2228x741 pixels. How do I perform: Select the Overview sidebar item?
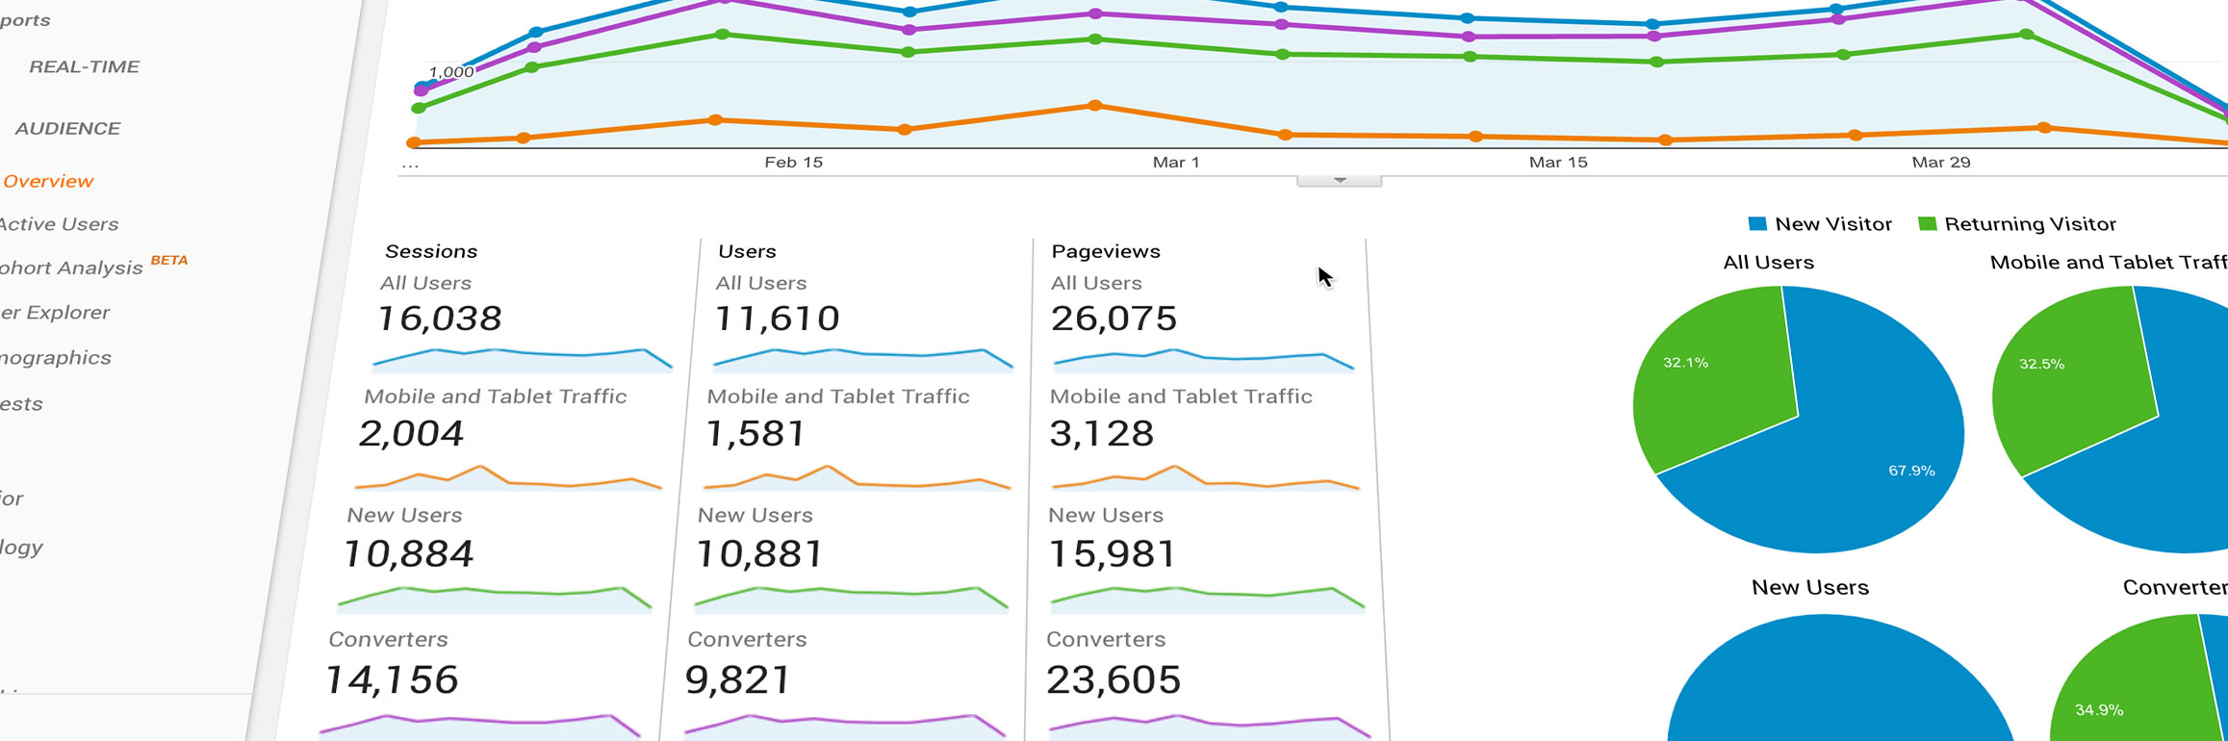point(48,181)
